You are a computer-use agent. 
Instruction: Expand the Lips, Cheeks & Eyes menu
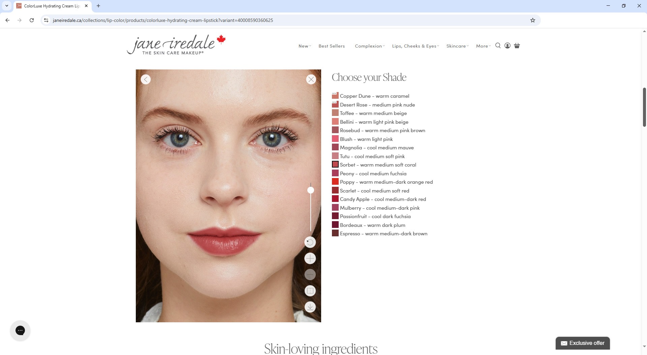pyautogui.click(x=415, y=46)
